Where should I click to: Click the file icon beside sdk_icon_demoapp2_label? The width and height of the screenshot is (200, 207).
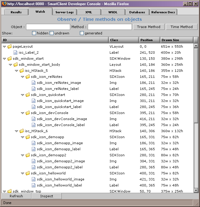(34, 167)
